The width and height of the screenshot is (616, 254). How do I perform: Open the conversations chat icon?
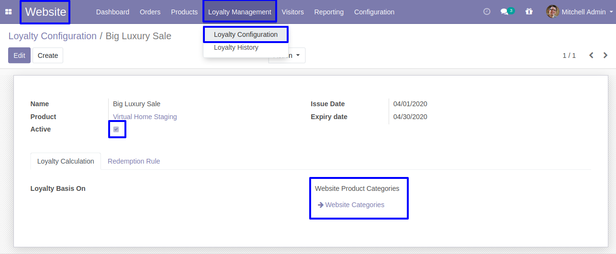click(504, 12)
